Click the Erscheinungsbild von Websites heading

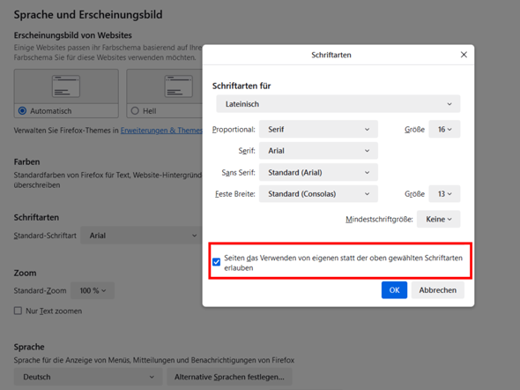(72, 35)
